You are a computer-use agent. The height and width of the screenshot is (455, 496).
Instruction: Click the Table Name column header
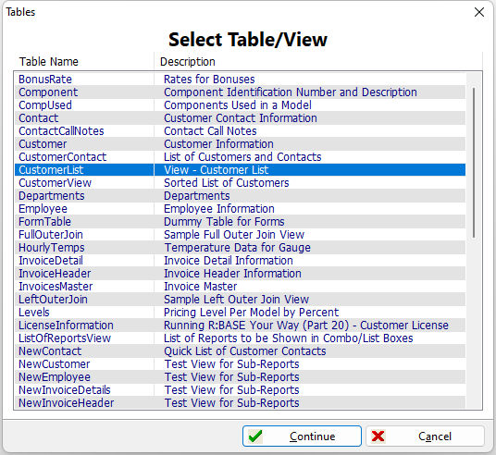[84, 61]
